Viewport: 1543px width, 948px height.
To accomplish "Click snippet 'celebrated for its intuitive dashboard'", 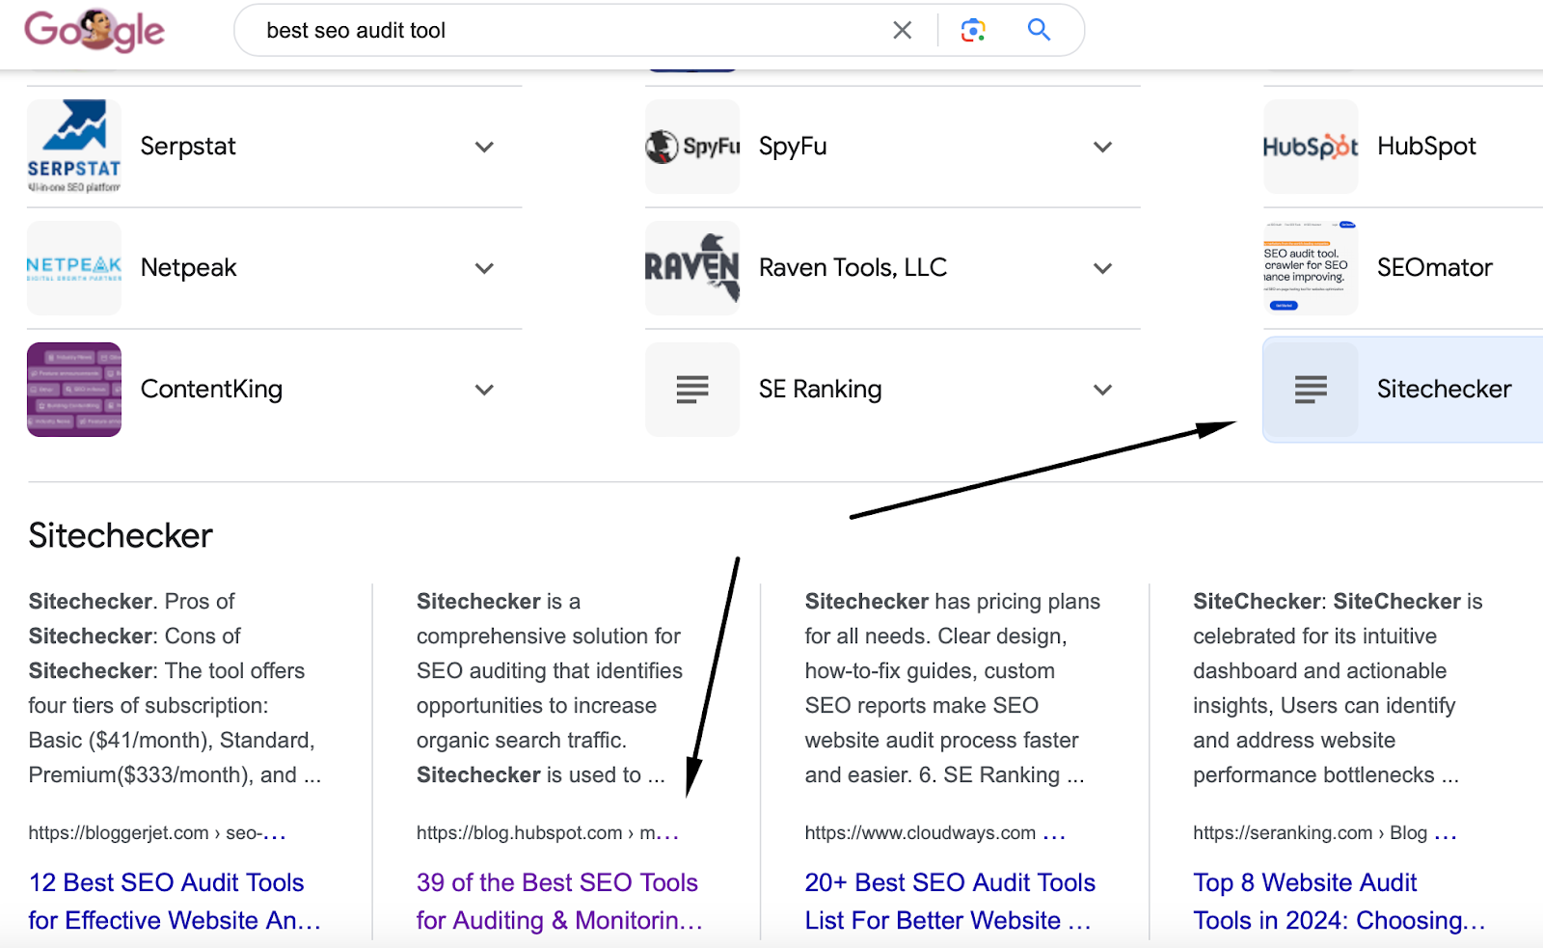I will [1338, 688].
